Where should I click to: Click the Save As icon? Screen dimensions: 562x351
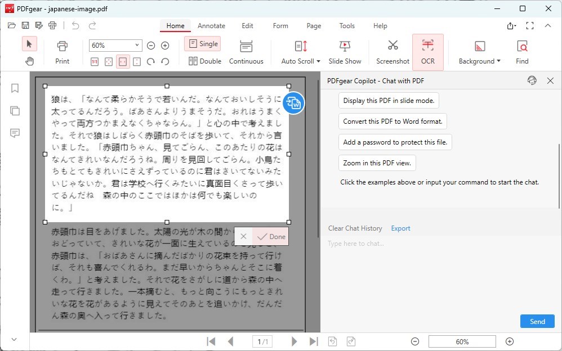39,25
